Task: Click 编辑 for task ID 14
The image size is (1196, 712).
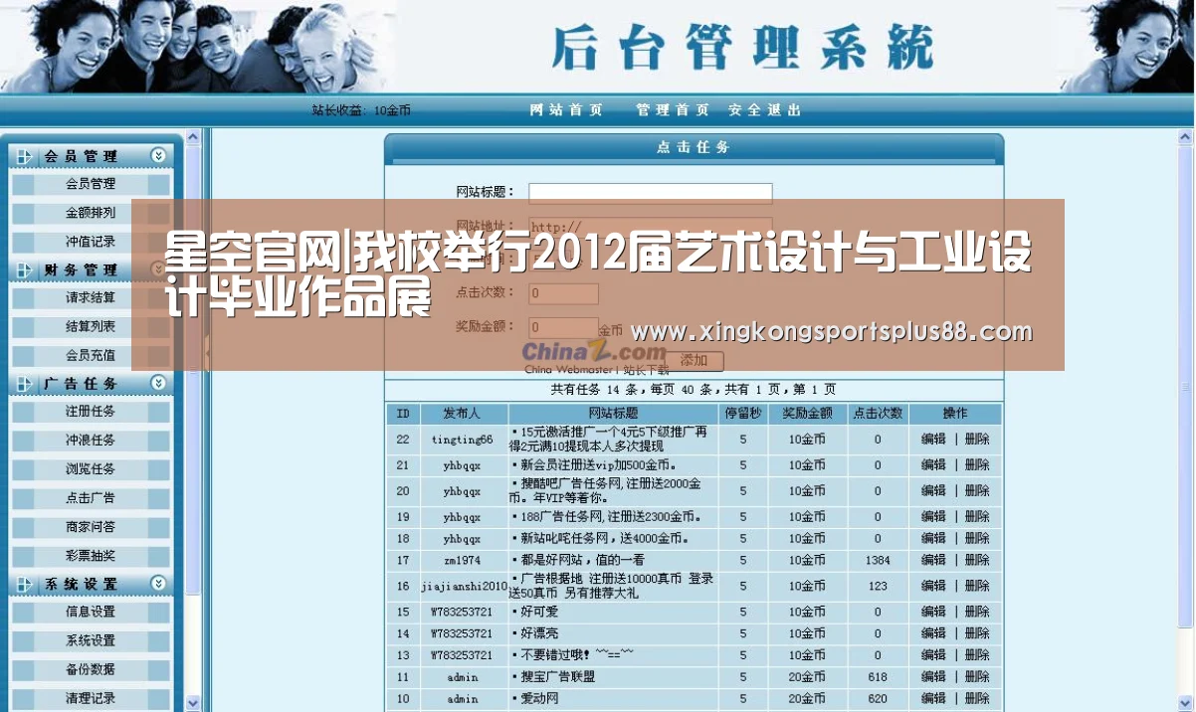Action: [x=933, y=633]
